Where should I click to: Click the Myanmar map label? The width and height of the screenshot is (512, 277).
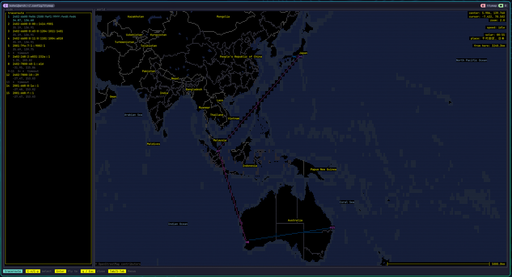point(204,108)
